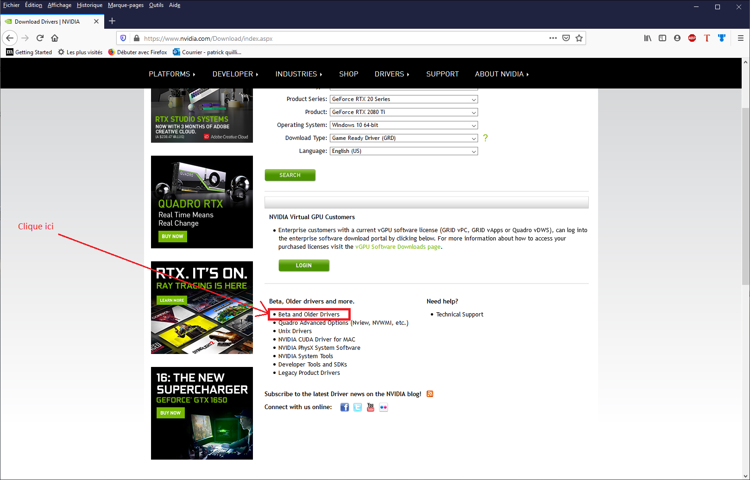Open the Historique menu
Image resolution: width=750 pixels, height=480 pixels.
coord(89,5)
